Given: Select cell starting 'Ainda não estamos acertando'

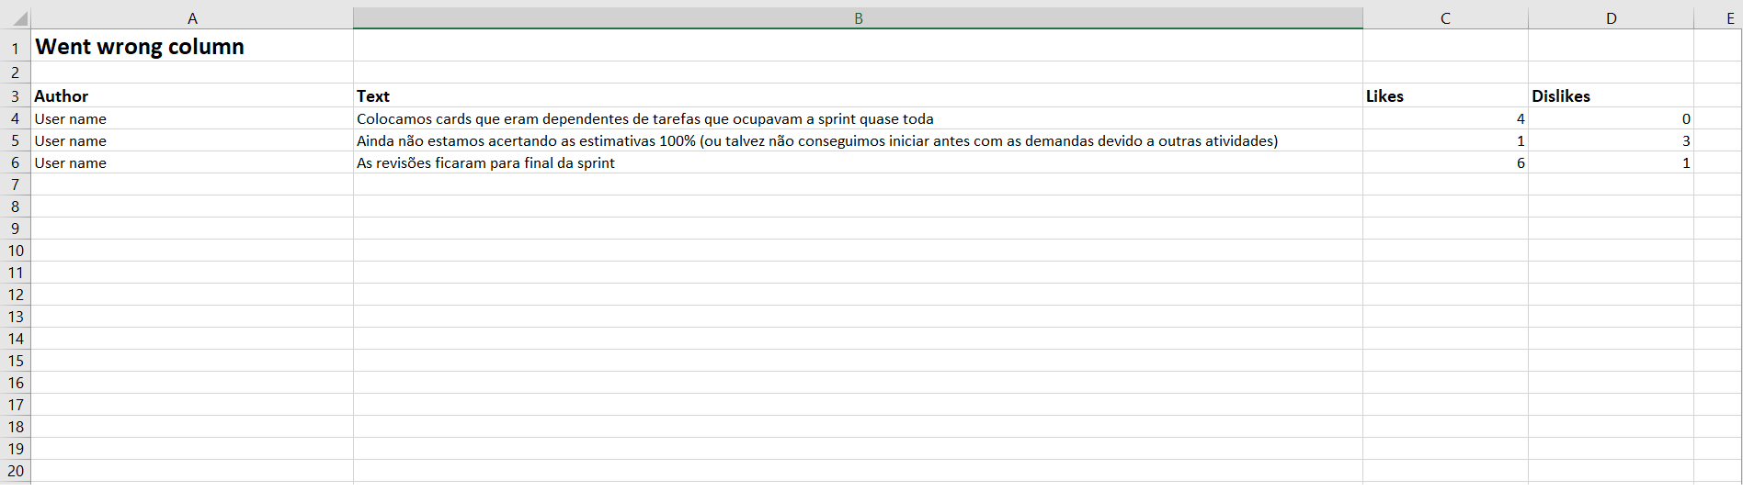Looking at the screenshot, I should [816, 141].
